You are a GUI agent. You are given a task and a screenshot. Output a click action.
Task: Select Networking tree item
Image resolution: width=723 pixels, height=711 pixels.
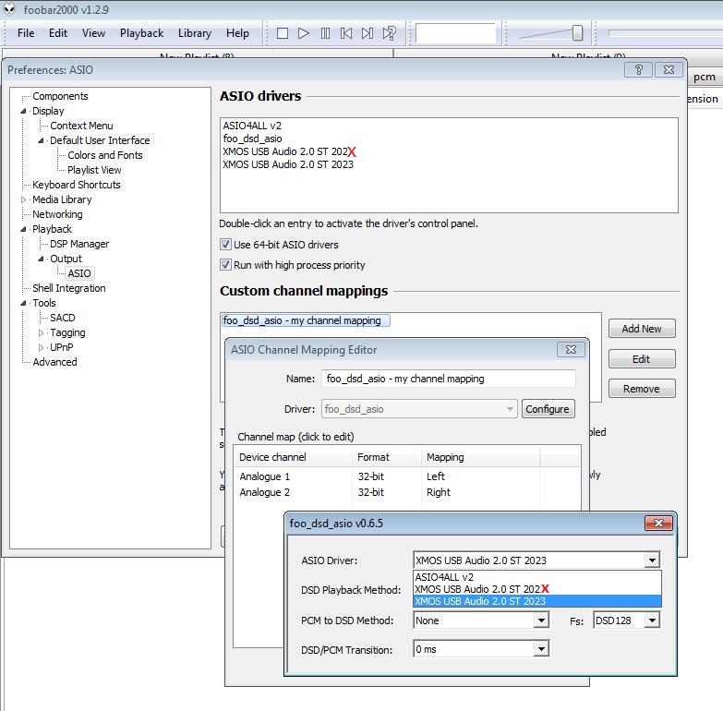(x=57, y=214)
